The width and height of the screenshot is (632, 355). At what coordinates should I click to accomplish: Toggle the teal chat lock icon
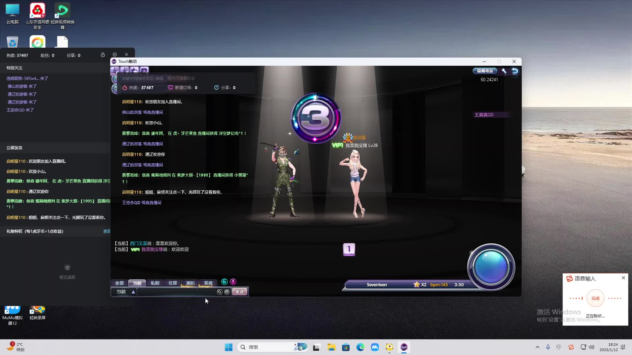point(224,282)
